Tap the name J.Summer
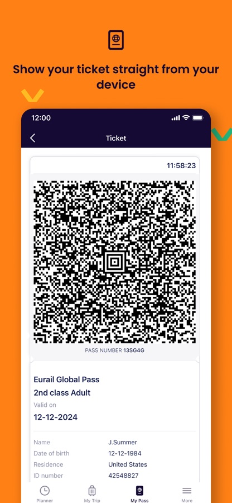Image resolution: width=232 pixels, height=503 pixels. point(123,443)
